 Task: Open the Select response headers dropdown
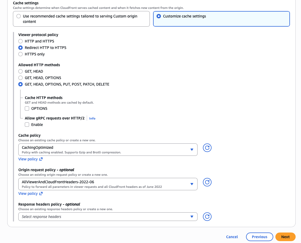point(108,217)
